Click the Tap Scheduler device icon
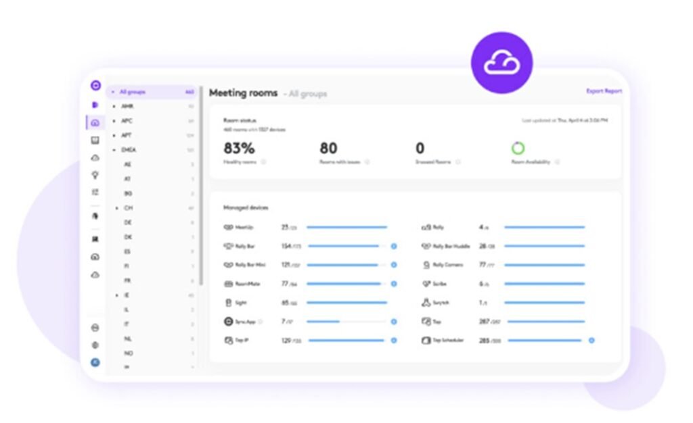 (x=426, y=341)
